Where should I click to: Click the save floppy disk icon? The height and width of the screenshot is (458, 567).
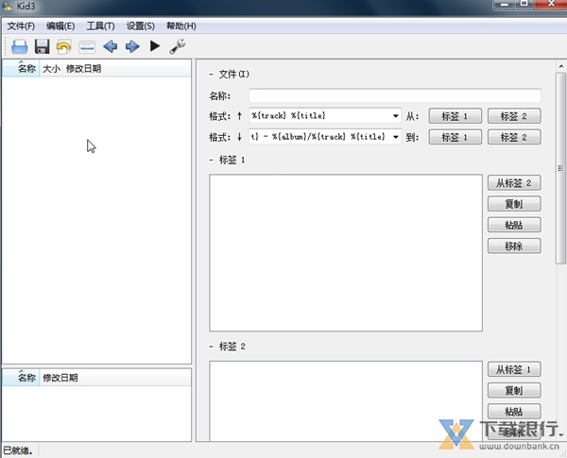pos(42,46)
